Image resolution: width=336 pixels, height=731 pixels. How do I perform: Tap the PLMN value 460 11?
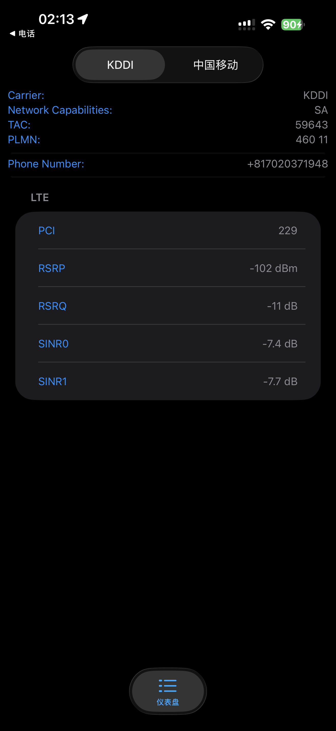coord(312,140)
